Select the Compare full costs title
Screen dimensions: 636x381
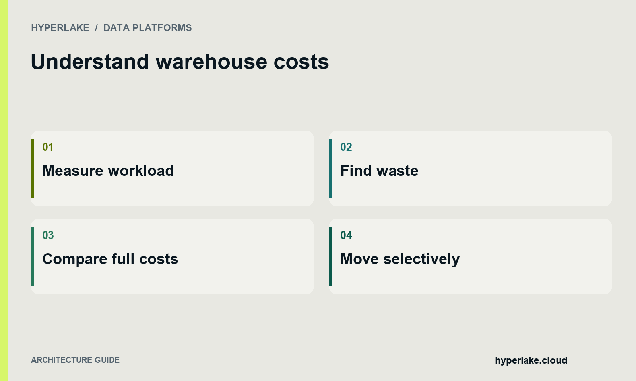(110, 259)
